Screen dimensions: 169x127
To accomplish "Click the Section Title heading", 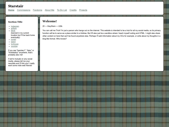I will 15,22.
